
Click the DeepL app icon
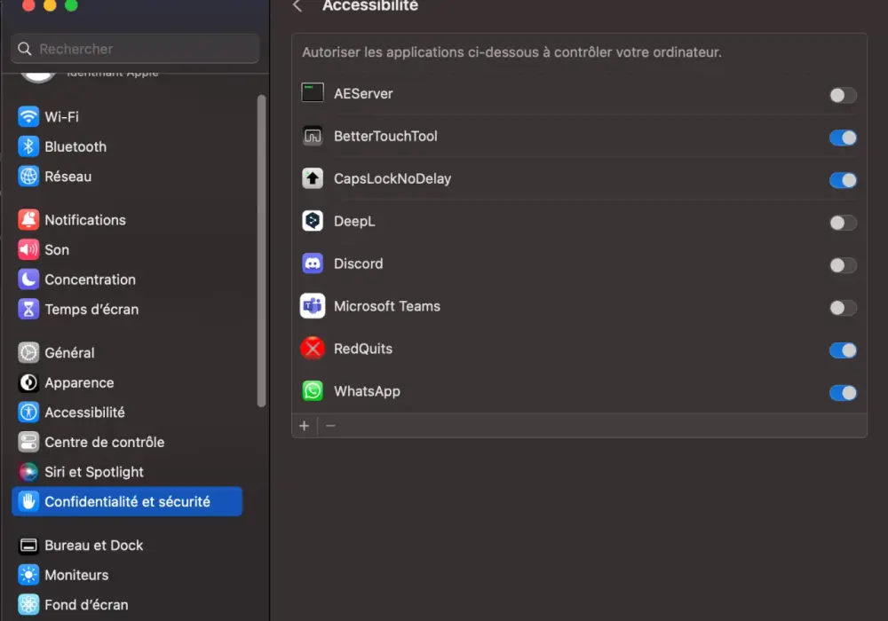point(312,221)
